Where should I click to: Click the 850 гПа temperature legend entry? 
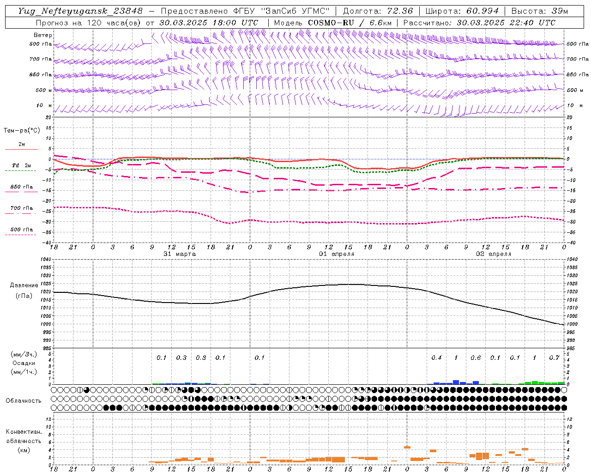(x=22, y=187)
